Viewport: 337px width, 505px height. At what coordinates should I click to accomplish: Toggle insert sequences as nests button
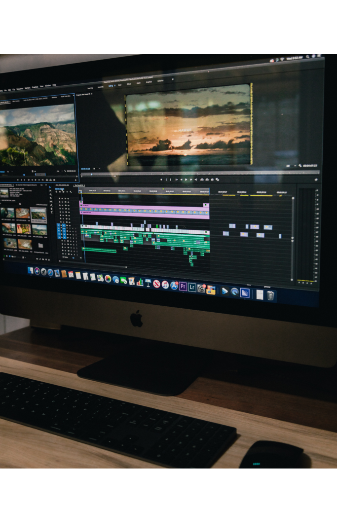click(x=56, y=192)
